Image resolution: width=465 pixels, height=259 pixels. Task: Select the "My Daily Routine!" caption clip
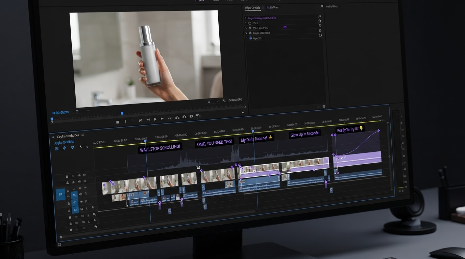pyautogui.click(x=256, y=138)
